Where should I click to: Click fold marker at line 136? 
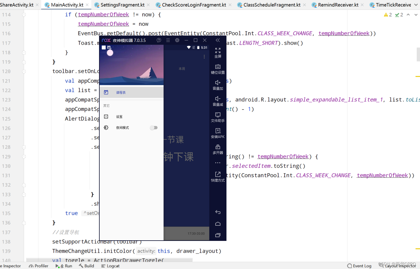coord(24,223)
